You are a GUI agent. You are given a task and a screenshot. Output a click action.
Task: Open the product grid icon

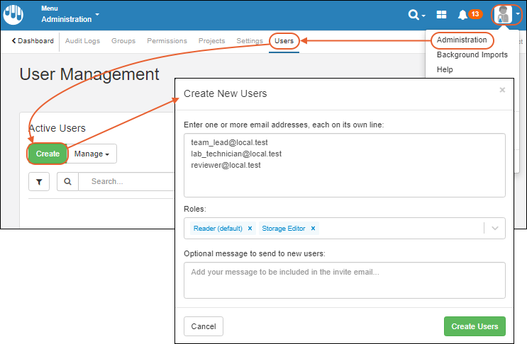coord(441,15)
